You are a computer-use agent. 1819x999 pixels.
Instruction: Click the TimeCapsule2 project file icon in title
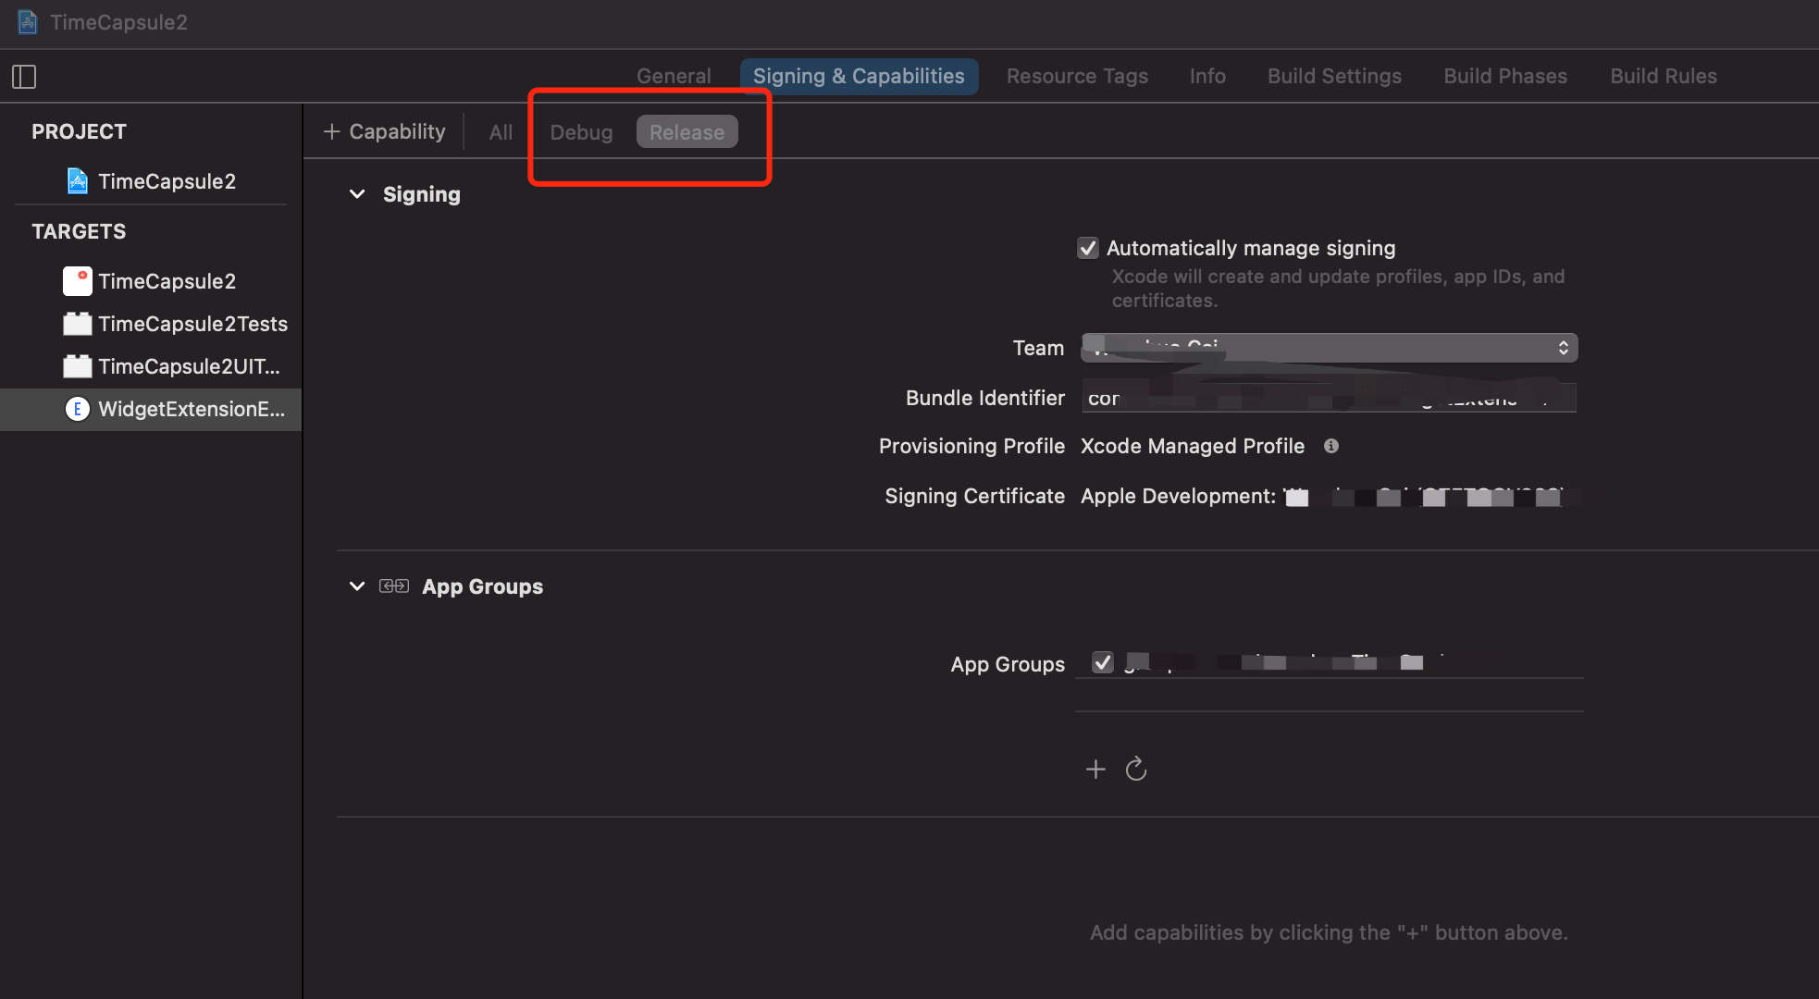click(28, 22)
